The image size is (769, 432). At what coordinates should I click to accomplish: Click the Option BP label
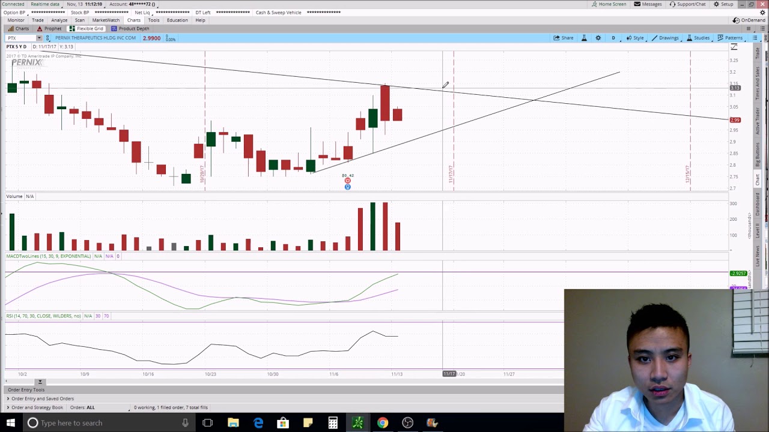coord(14,13)
